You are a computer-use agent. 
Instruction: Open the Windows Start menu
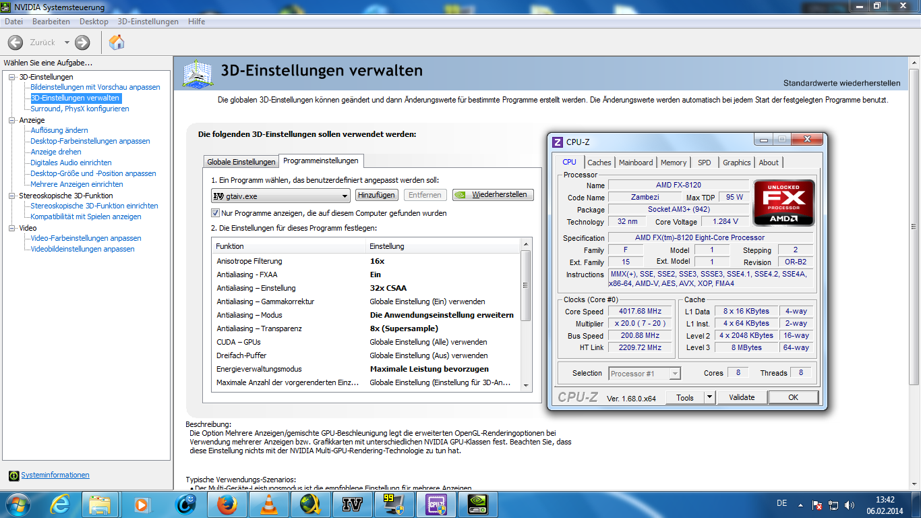click(x=16, y=505)
